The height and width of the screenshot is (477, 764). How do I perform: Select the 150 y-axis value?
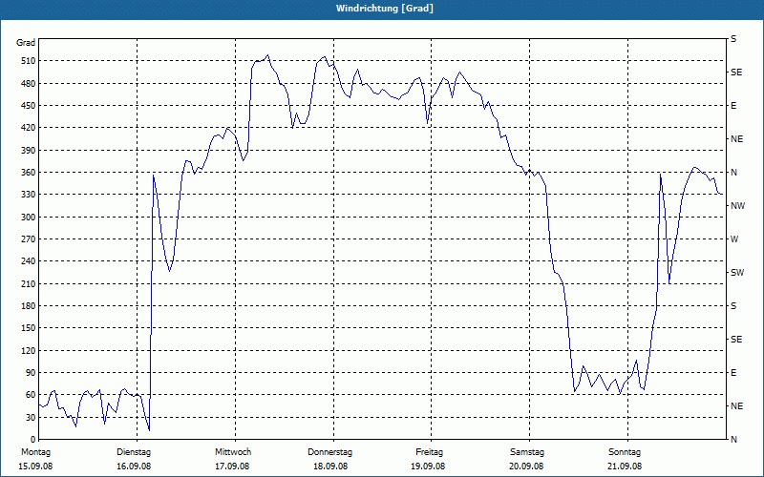click(x=29, y=328)
